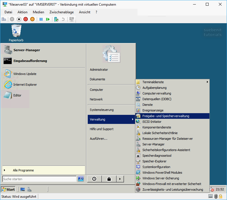Click the Suche starten search field
The width and height of the screenshot is (227, 200).
(x=39, y=179)
